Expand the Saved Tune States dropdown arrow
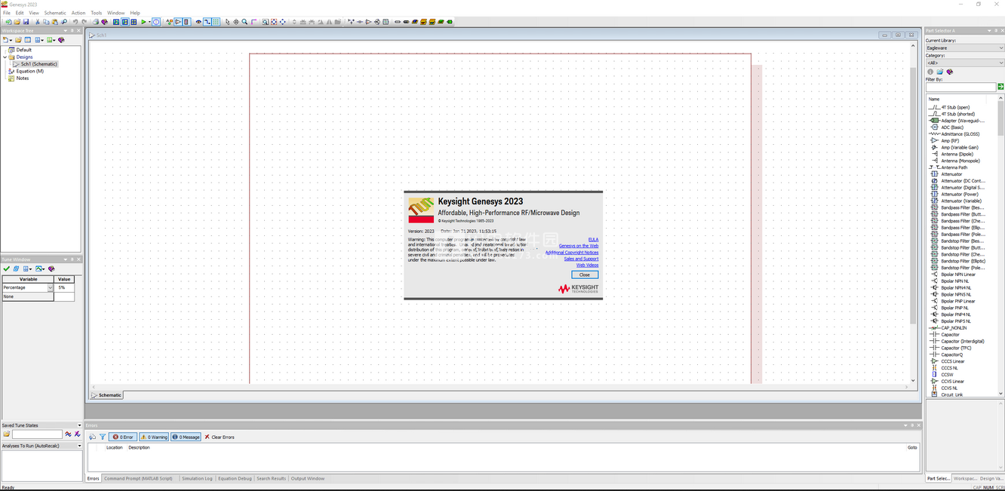This screenshot has width=1005, height=491. pos(79,425)
